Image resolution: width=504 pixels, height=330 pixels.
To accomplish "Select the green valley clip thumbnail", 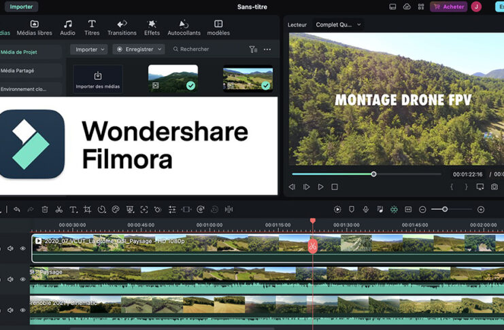I will click(x=248, y=78).
